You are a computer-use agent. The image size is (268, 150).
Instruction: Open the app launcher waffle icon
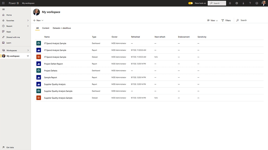3,3
